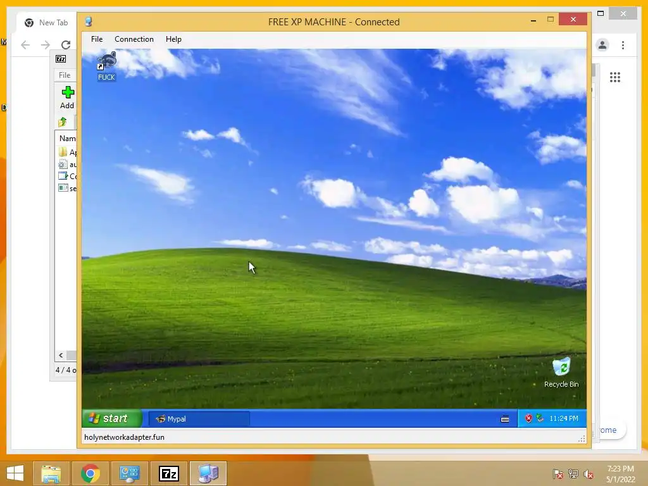This screenshot has height=486, width=648.
Task: Click the resize grip of the connection window
Action: coord(582,439)
